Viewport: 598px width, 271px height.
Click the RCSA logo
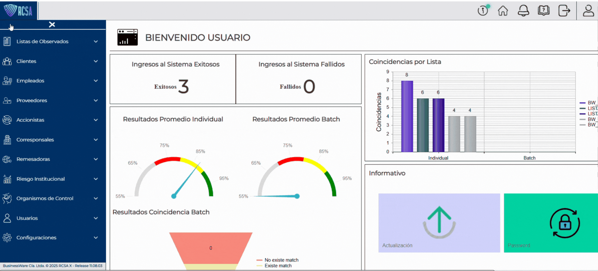click(18, 11)
